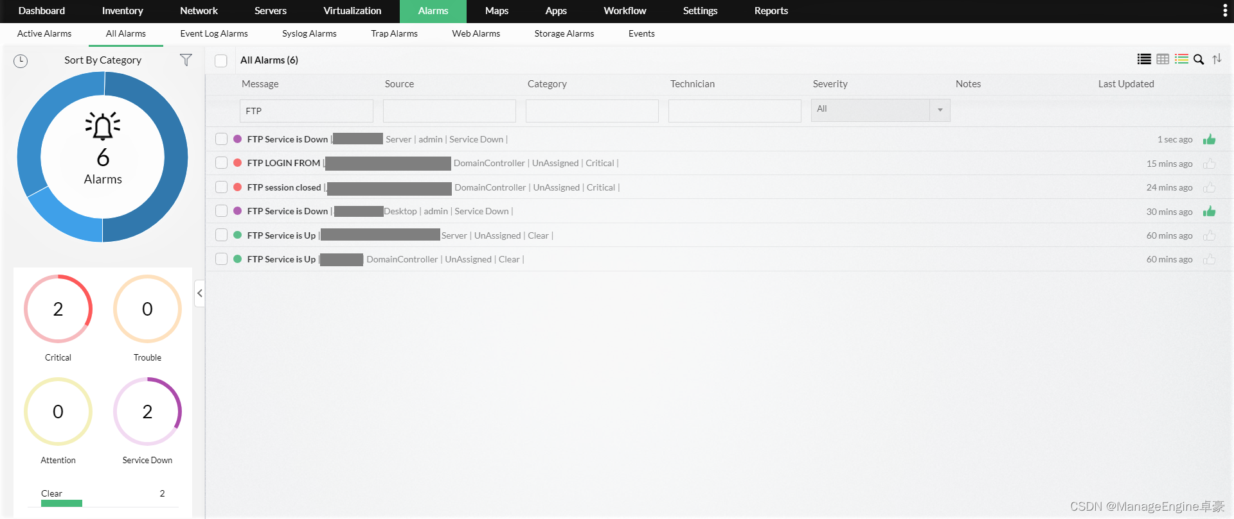Switch to Trap Alarms tab
Screen dimensions: 1234x519
(394, 33)
